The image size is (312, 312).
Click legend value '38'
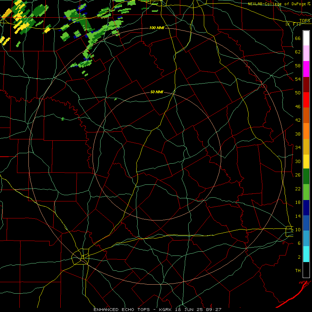(298, 134)
